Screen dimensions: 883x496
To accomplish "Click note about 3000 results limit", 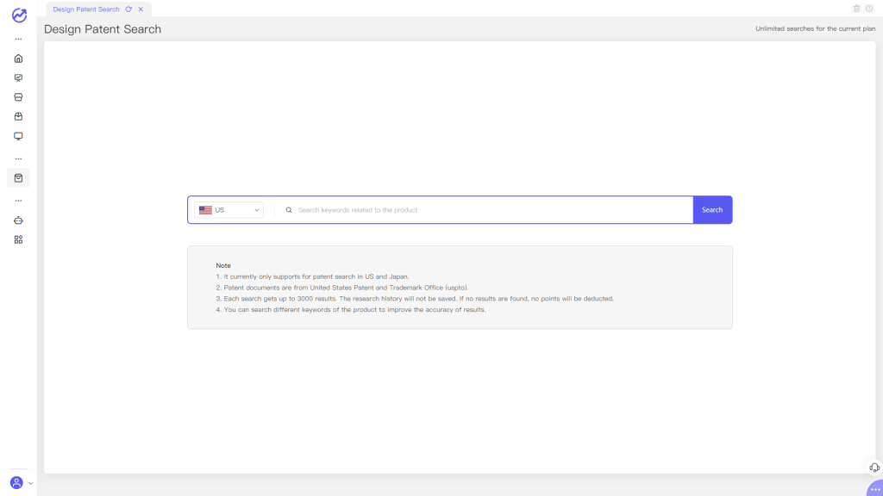I will [415, 299].
